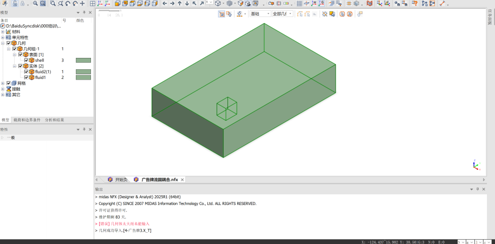Select fluid2(1) in the model tree
Viewport: 495px width, 244px height.
[x=43, y=71]
